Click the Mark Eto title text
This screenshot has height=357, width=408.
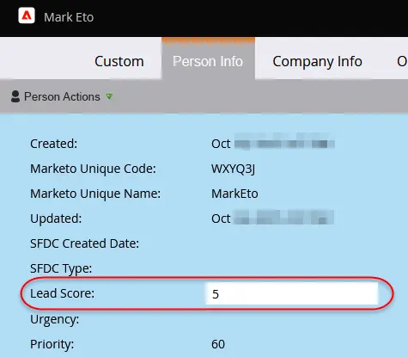[69, 17]
